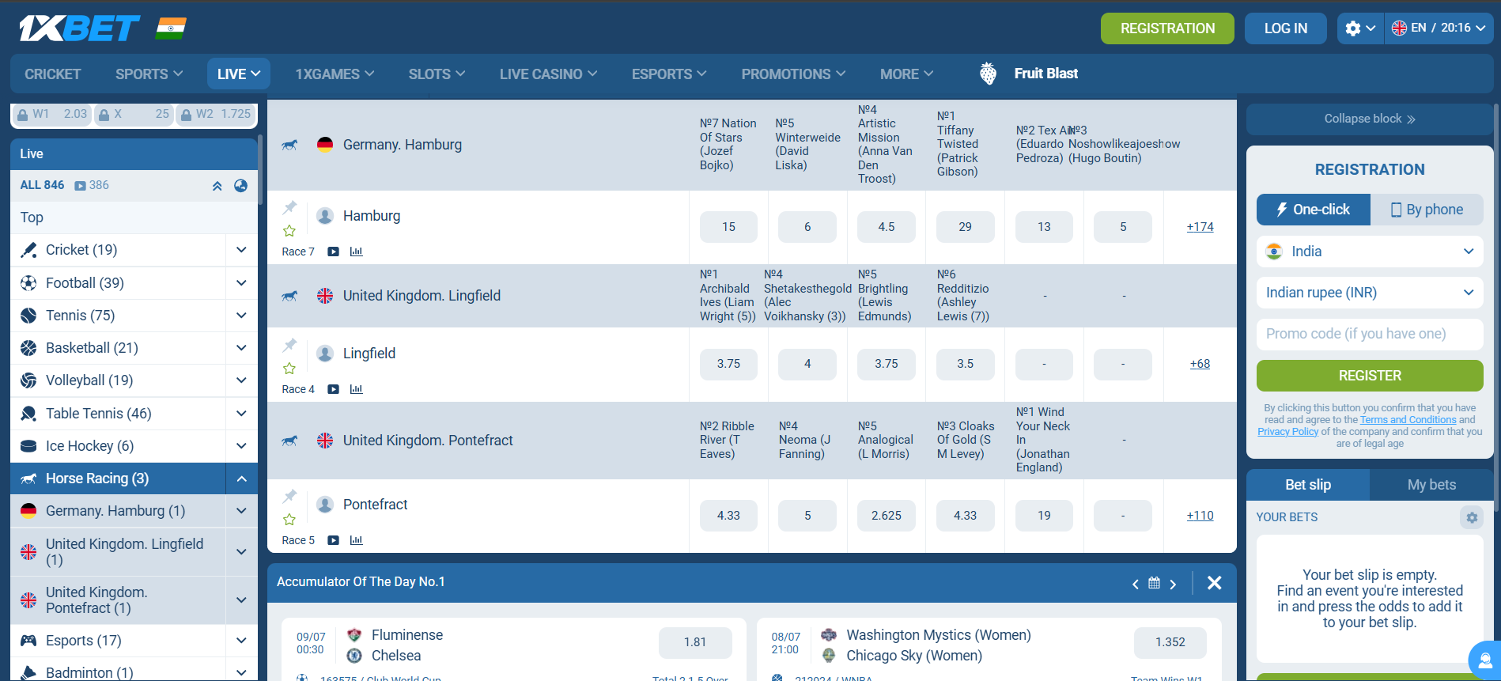Image resolution: width=1501 pixels, height=681 pixels.
Task: Close Accumulator Of The Day panel
Action: [x=1215, y=583]
